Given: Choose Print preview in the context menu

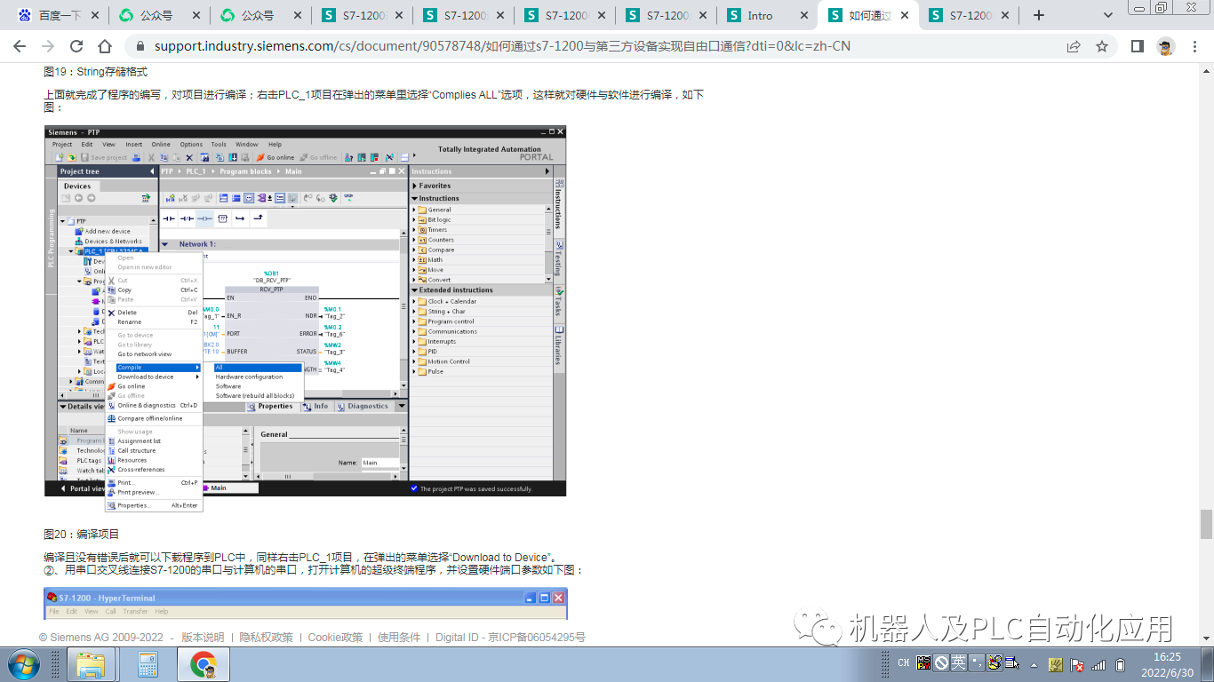Looking at the screenshot, I should click(154, 492).
